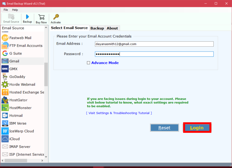
Task: Click the source list scroll-up arrow
Action: pyautogui.click(x=46, y=28)
